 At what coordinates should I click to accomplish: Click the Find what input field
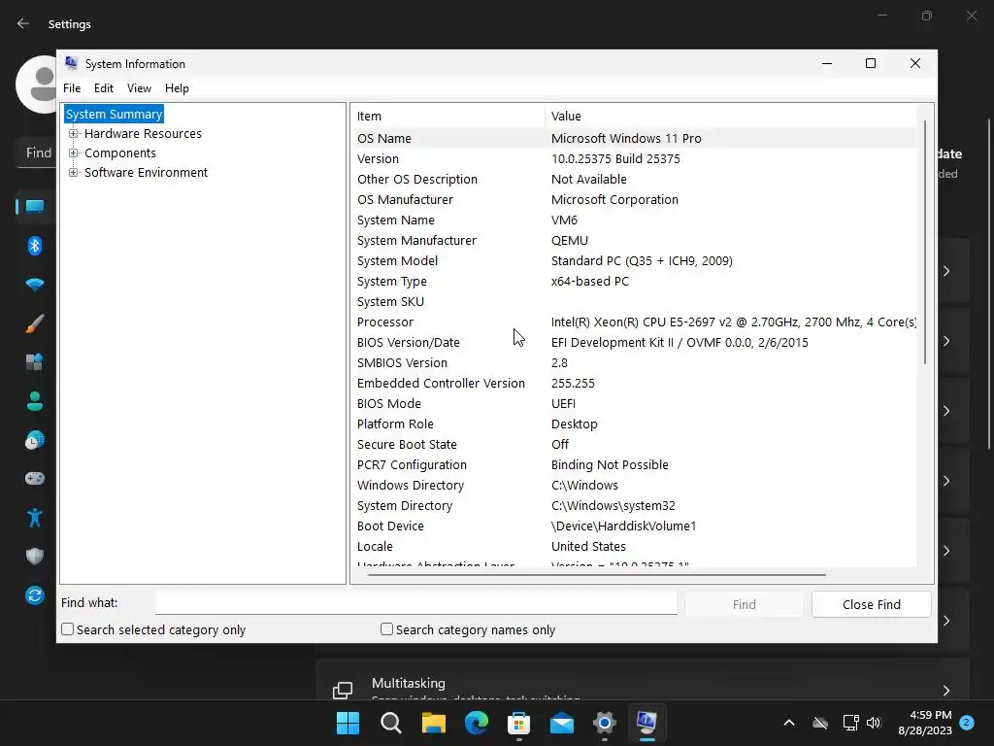pyautogui.click(x=415, y=602)
